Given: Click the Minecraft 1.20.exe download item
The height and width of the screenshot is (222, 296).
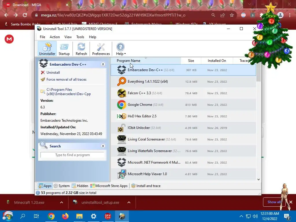Looking at the screenshot, I should click(29, 202).
